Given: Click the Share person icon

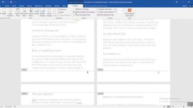Looking at the screenshot, I should [x=190, y=6].
